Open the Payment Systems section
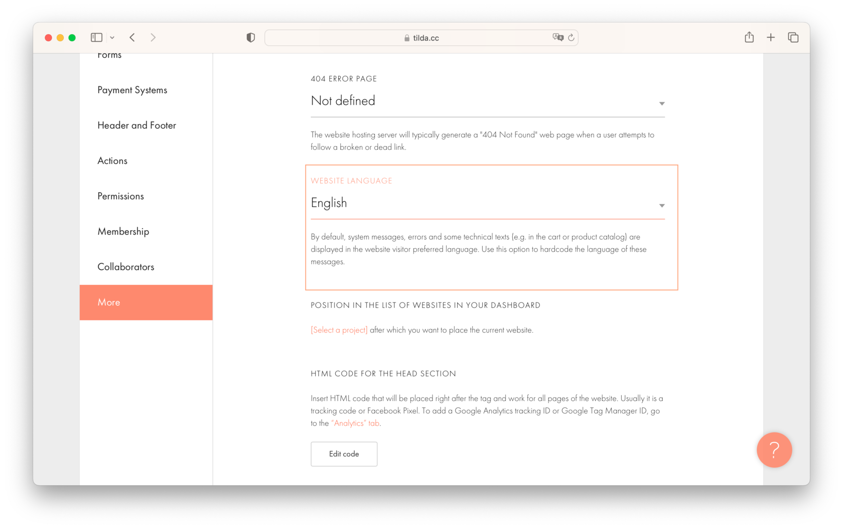The height and width of the screenshot is (529, 843). pos(132,90)
